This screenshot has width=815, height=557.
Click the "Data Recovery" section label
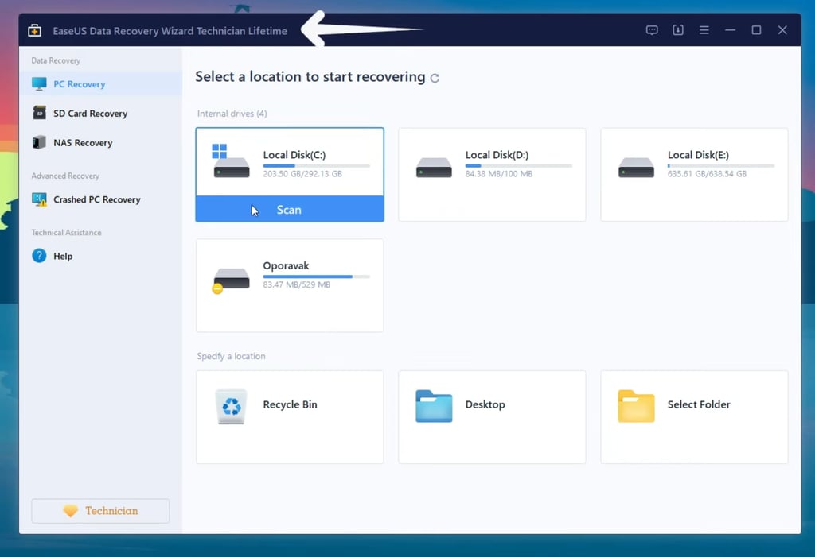pos(56,60)
